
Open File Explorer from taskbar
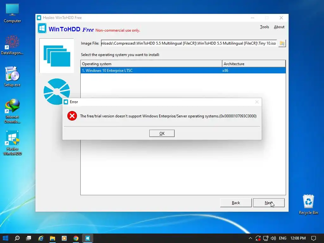point(53,238)
